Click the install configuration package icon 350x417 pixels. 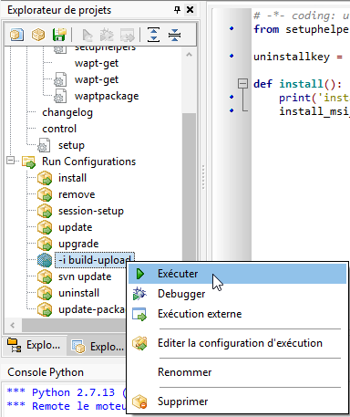(45, 178)
